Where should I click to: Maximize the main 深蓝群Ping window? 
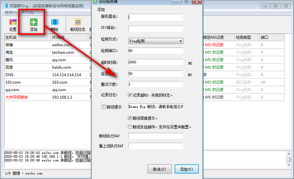[x=275, y=6]
